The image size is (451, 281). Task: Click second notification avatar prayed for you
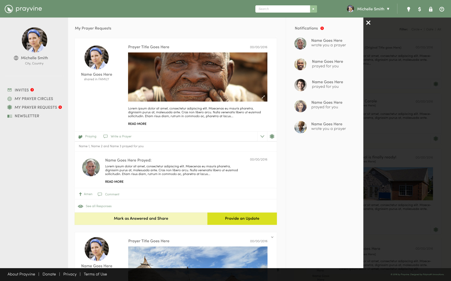click(300, 64)
